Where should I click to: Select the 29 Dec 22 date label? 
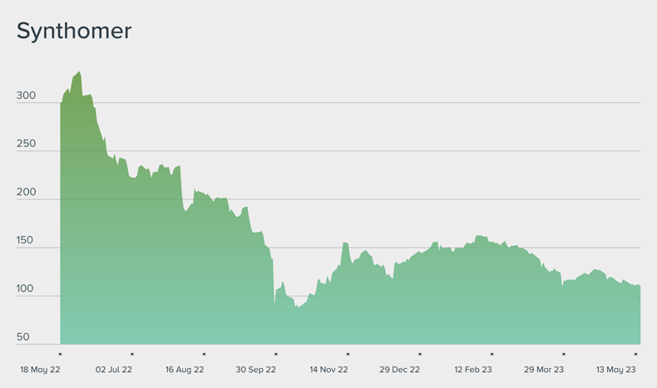click(x=400, y=369)
